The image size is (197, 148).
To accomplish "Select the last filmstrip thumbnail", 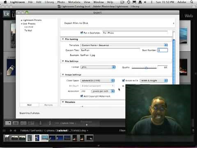I will [89, 138].
